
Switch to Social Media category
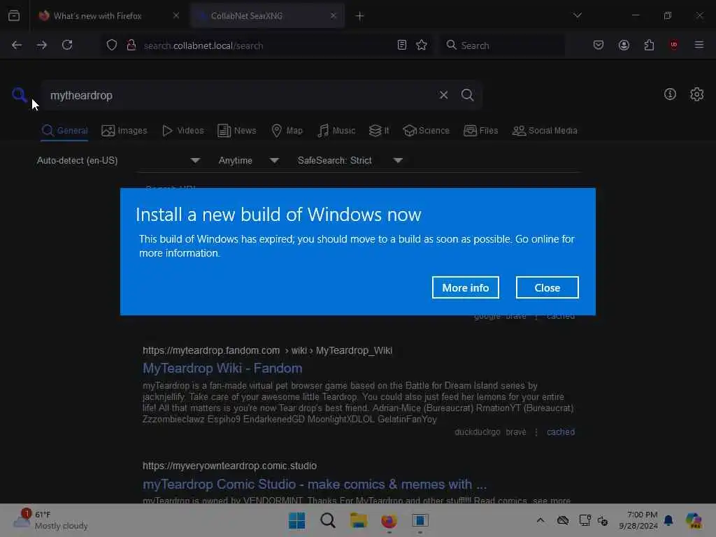tap(545, 131)
